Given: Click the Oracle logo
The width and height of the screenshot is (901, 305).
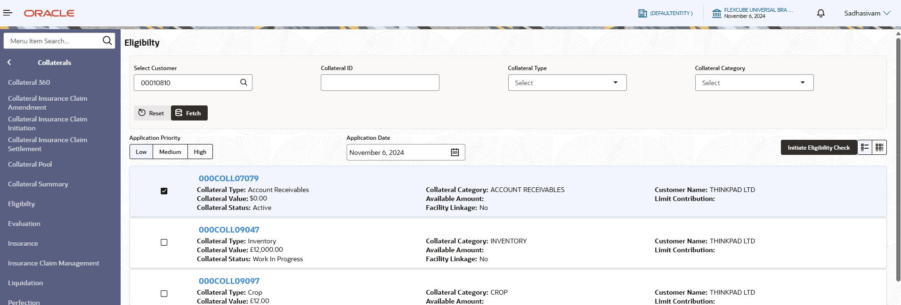Looking at the screenshot, I should 49,13.
